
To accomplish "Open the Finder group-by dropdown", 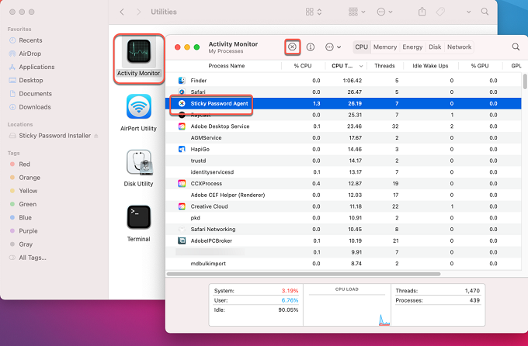I will [x=356, y=12].
